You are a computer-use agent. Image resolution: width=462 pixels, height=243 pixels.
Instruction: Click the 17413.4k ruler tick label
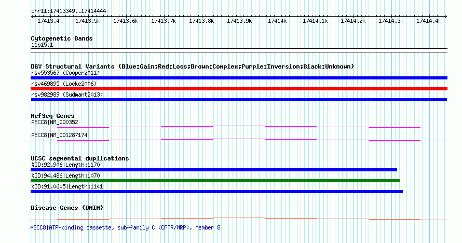tap(50, 21)
